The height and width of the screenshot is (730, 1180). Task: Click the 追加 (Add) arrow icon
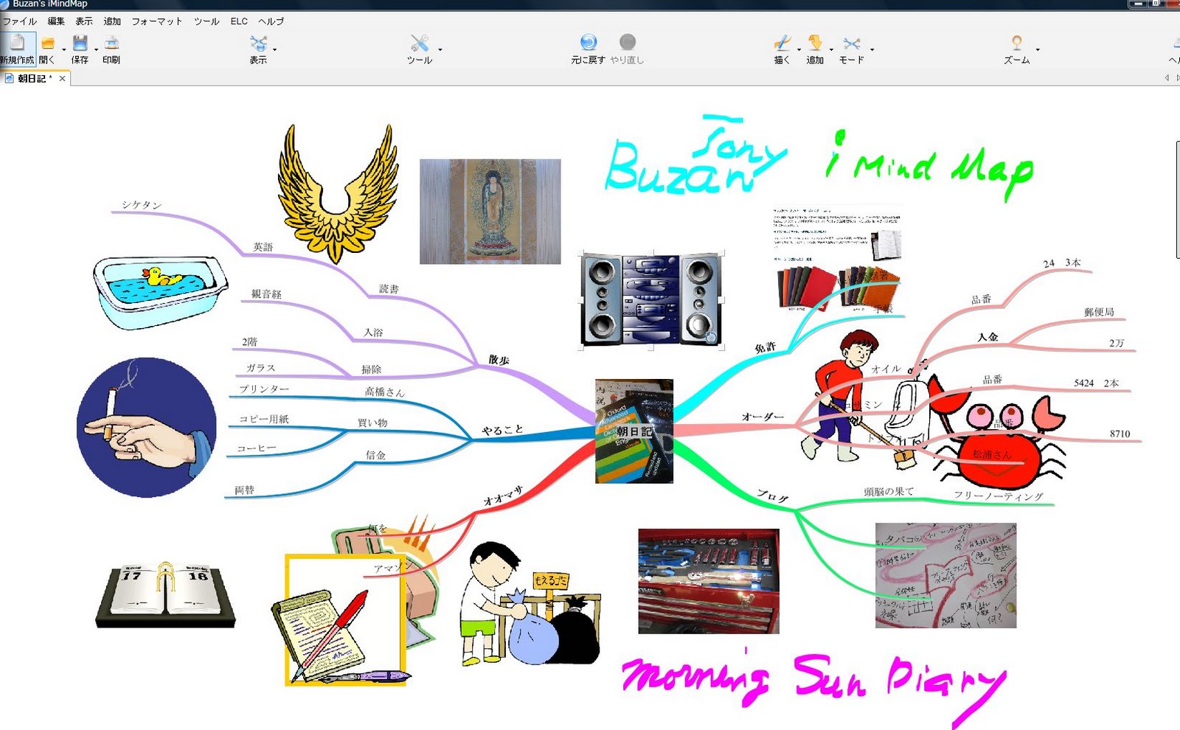[x=815, y=43]
